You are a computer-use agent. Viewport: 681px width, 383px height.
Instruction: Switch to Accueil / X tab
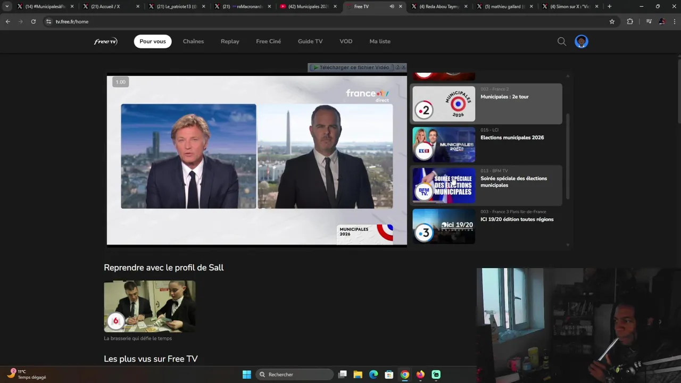click(x=111, y=6)
